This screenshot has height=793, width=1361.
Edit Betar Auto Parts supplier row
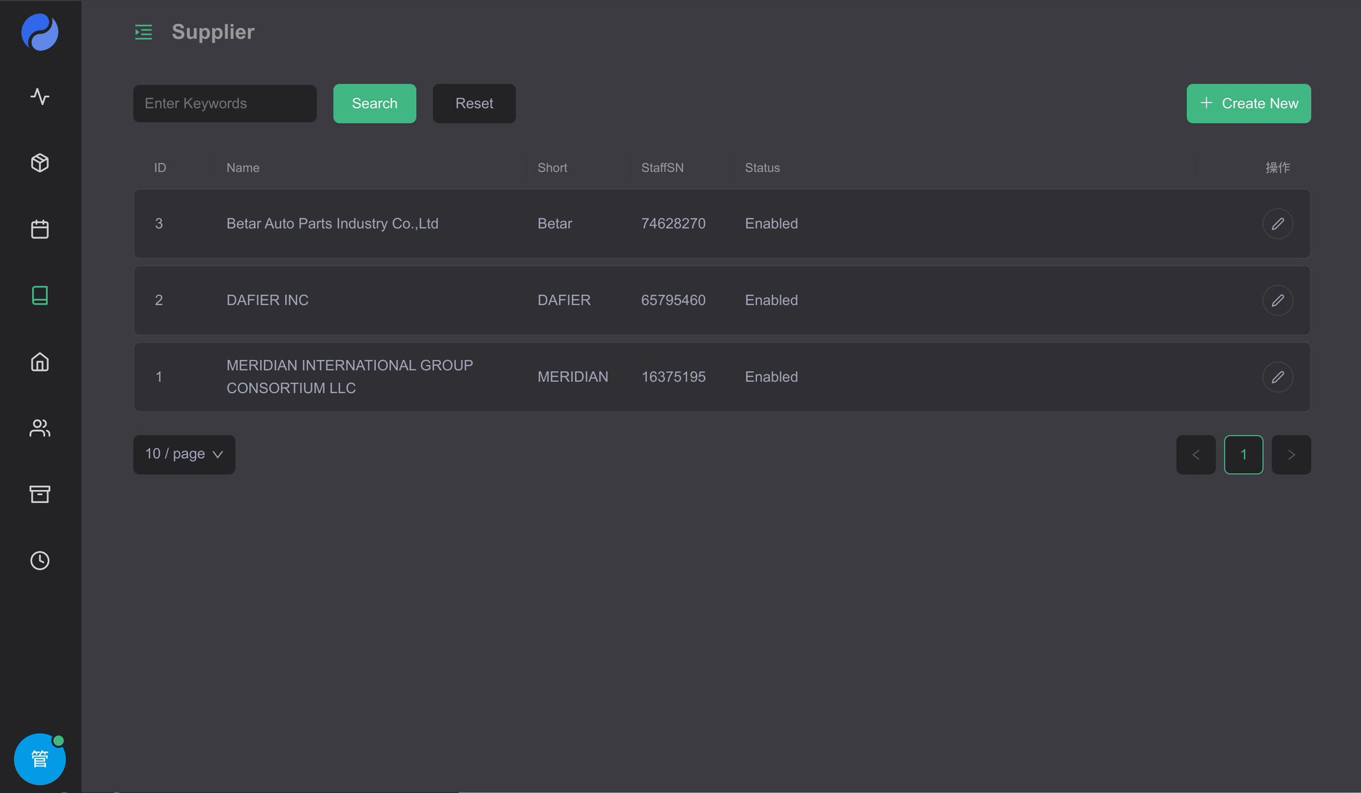pyautogui.click(x=1277, y=224)
